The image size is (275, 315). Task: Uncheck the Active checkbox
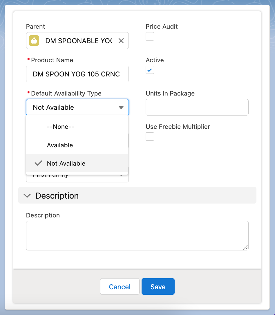tap(150, 70)
